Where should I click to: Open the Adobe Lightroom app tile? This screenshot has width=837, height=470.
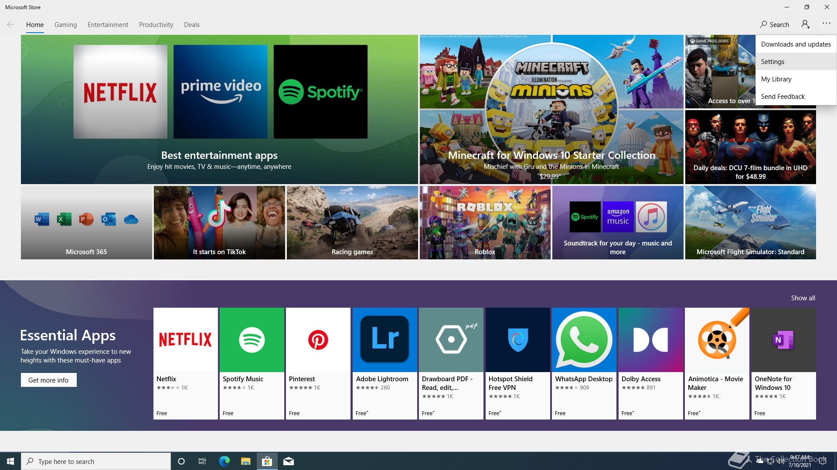click(x=385, y=363)
